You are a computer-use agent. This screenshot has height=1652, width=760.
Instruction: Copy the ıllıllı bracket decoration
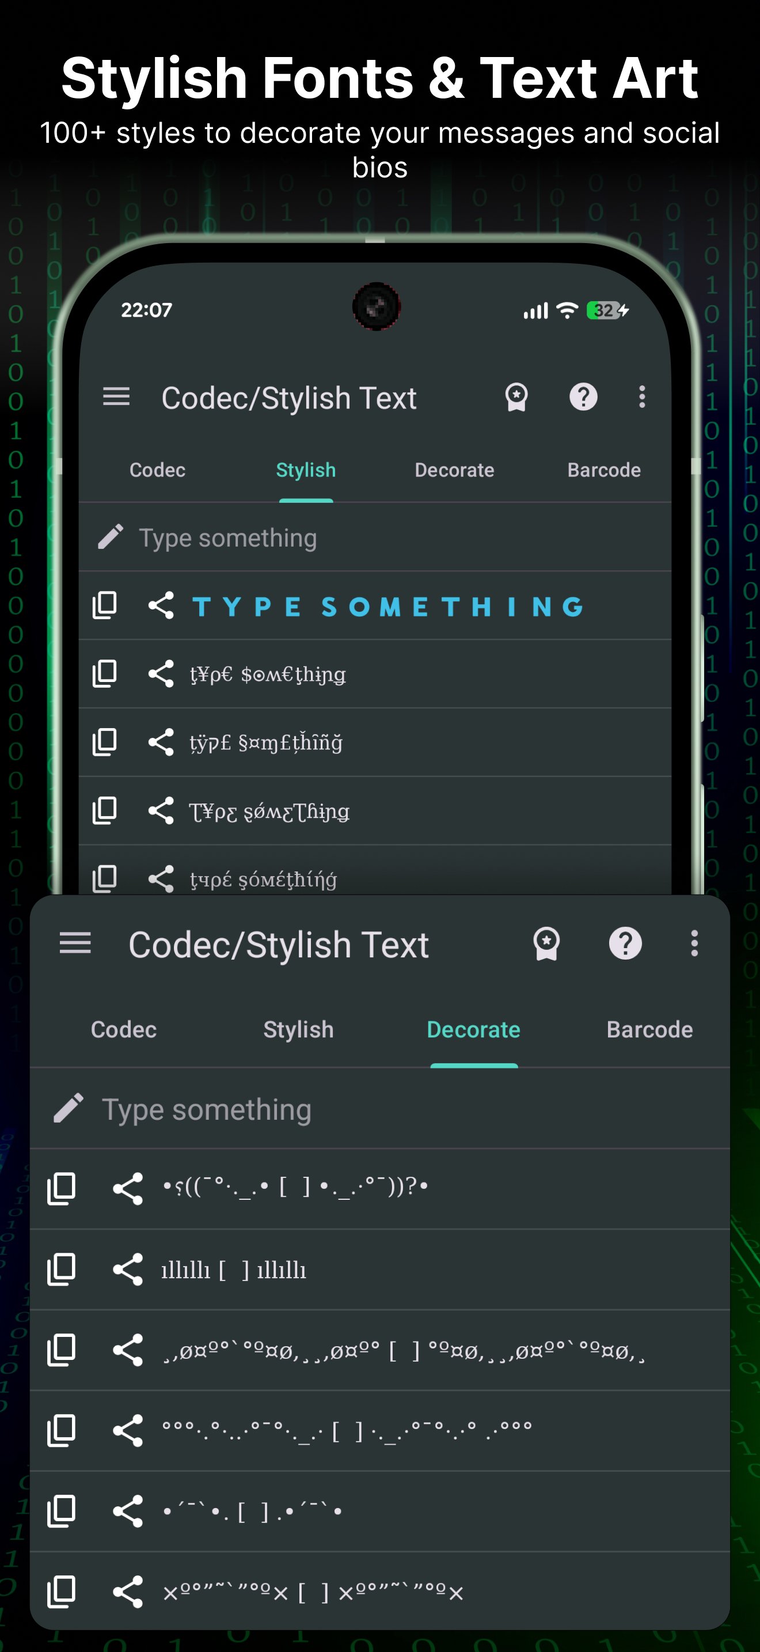62,1269
